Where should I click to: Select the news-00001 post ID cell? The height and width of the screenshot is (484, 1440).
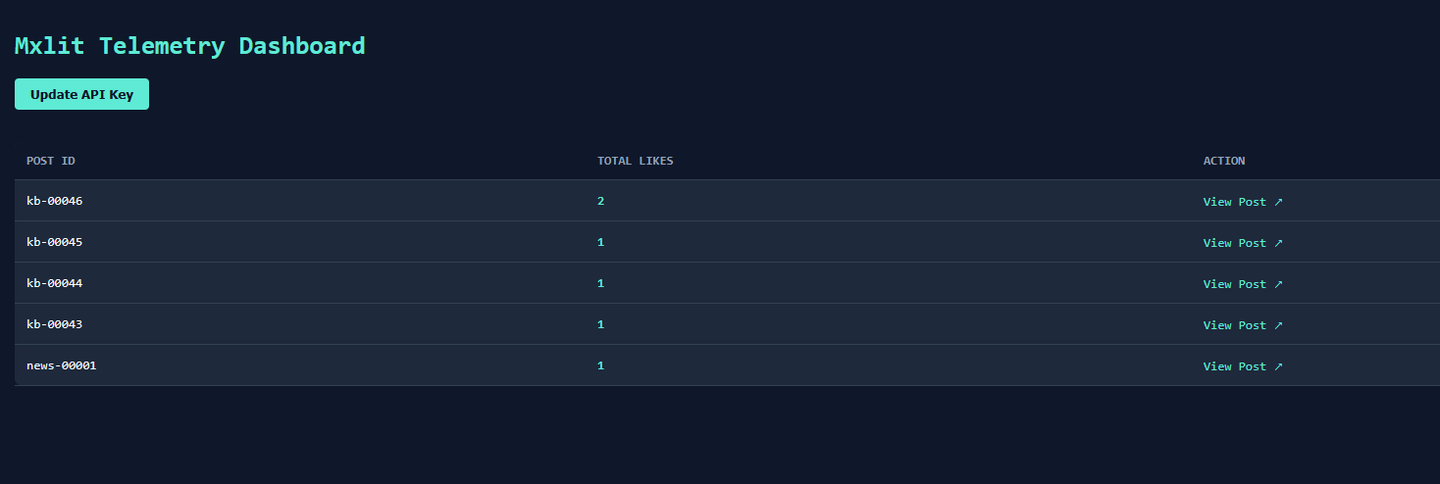[x=62, y=366]
